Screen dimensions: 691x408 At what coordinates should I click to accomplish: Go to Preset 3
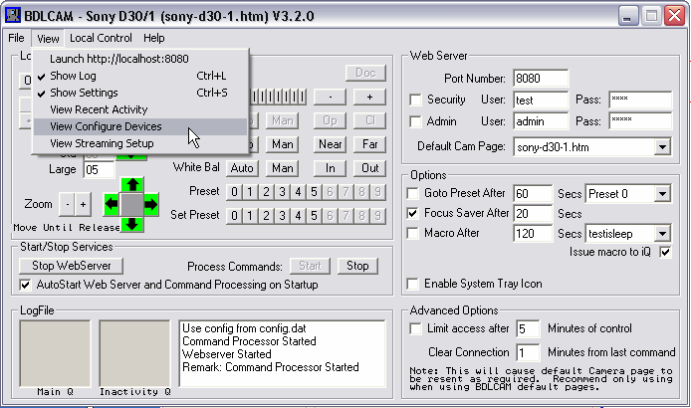(282, 192)
